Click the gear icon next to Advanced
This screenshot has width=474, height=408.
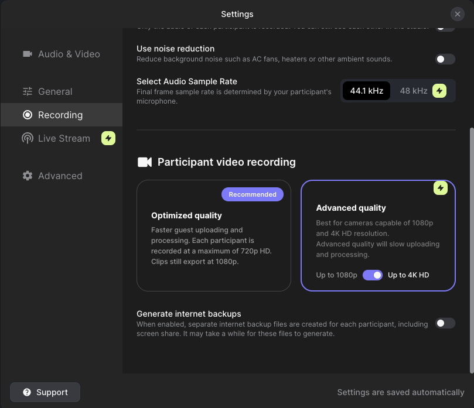coord(27,176)
